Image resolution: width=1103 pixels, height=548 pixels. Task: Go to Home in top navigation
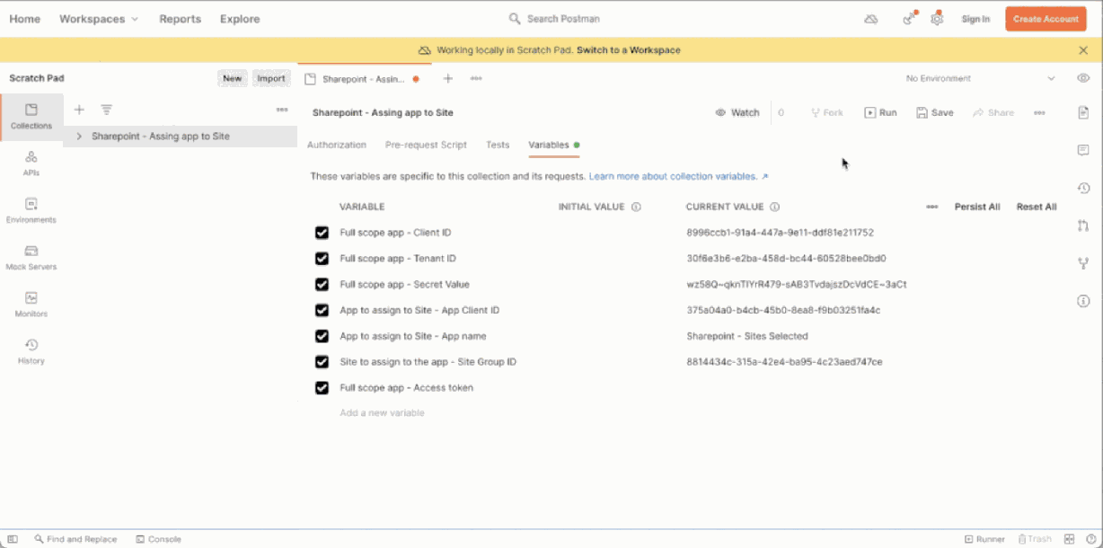[24, 19]
